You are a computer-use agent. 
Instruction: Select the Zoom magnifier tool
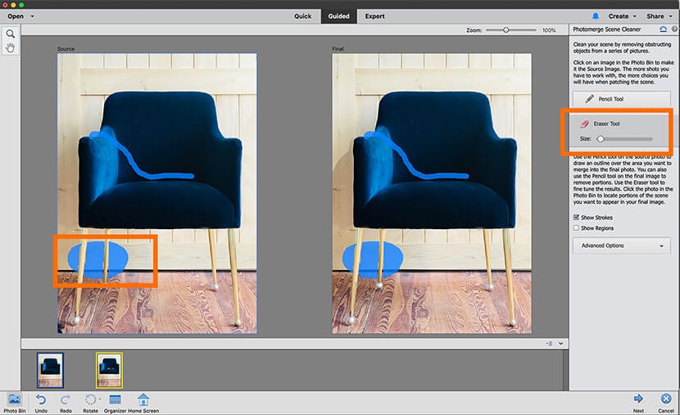coord(11,34)
